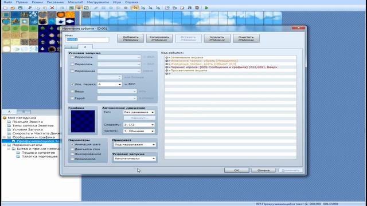Set map zoom to 1/8 scale
Viewport: 367px width, 206px height.
(x=158, y=7)
